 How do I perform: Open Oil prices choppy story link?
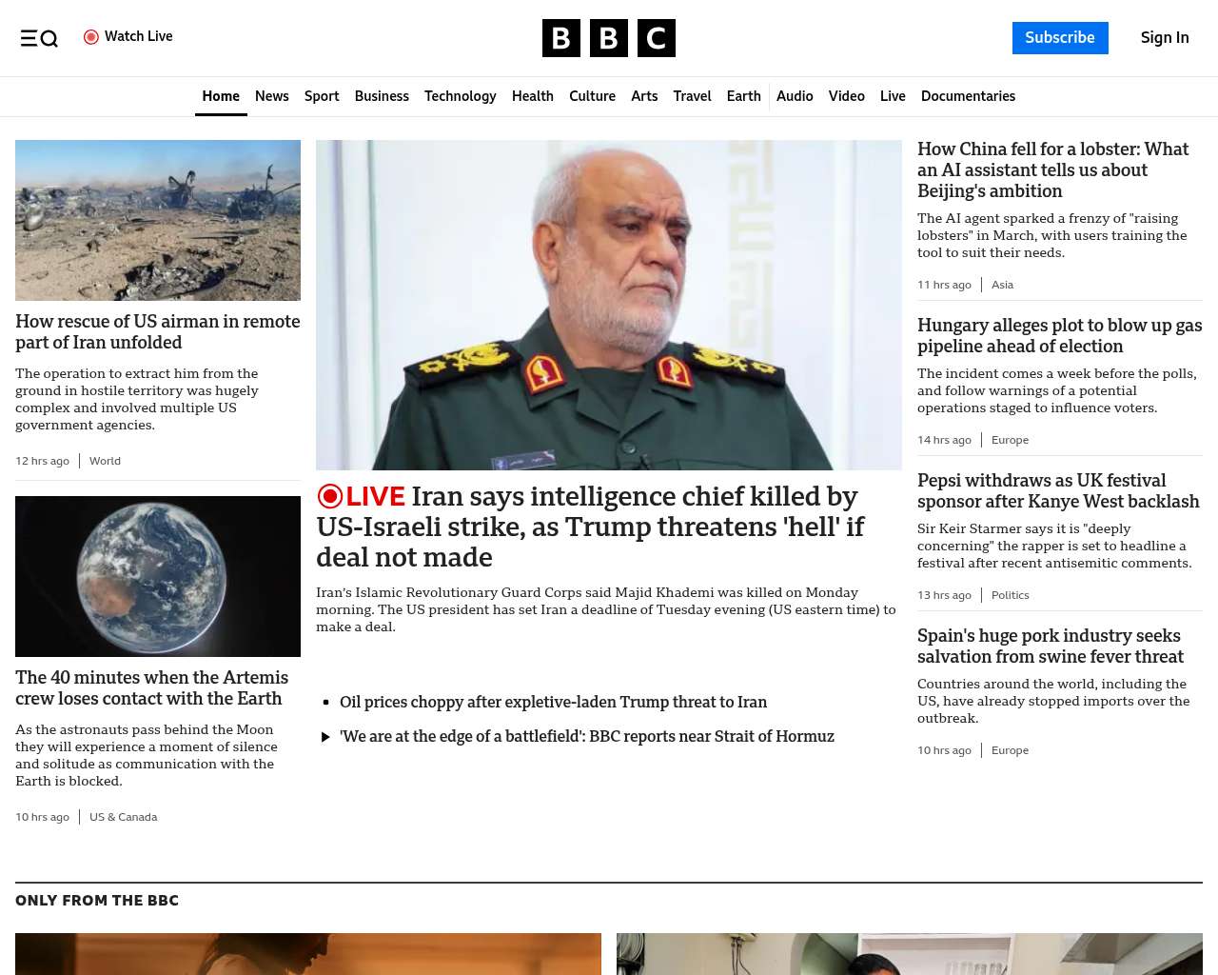(x=553, y=702)
